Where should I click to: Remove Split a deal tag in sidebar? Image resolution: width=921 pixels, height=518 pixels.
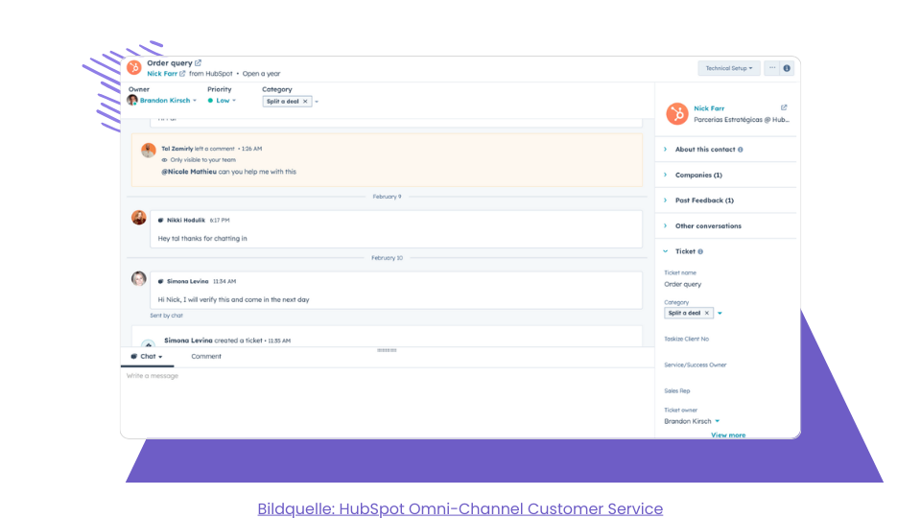tap(707, 313)
